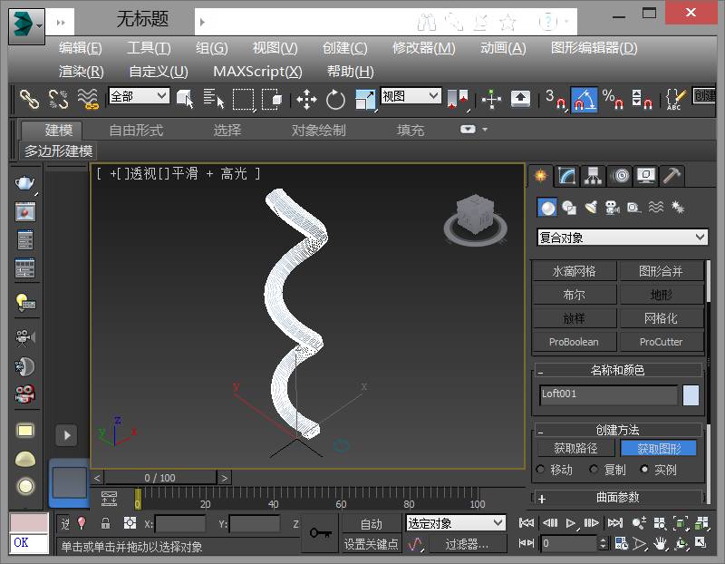Open the 视图 reference coordinate dropdown
725x564 pixels.
click(x=411, y=96)
